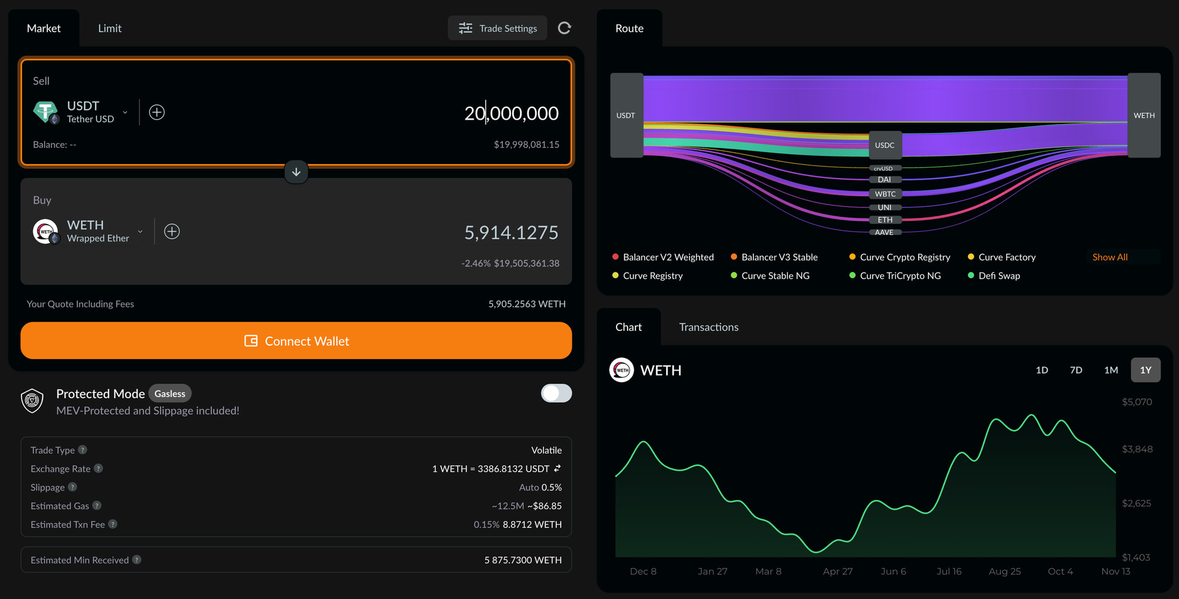
Task: Select the Chart tab
Action: tap(629, 327)
